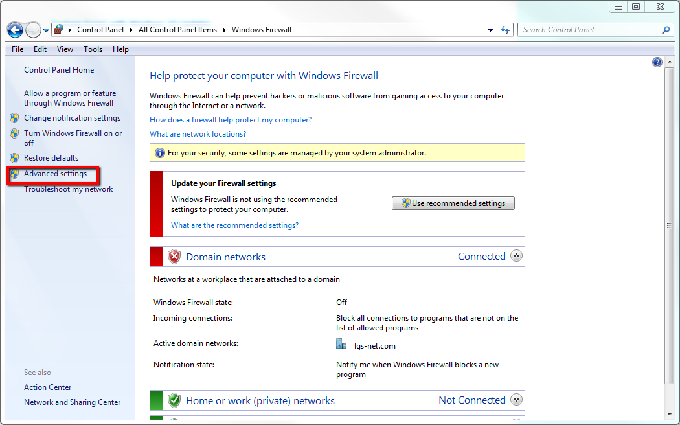
Task: Click the Control Panel address bar icon
Action: point(59,30)
